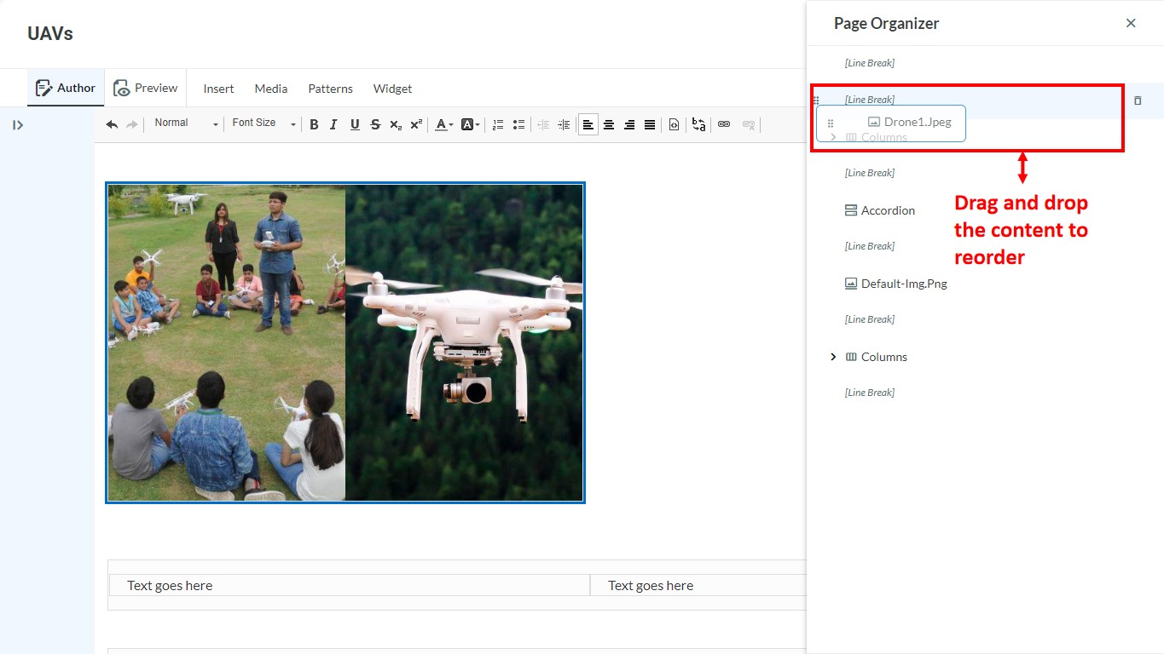Justify the text alignment
Viewport: 1164px width, 654px height.
(650, 124)
